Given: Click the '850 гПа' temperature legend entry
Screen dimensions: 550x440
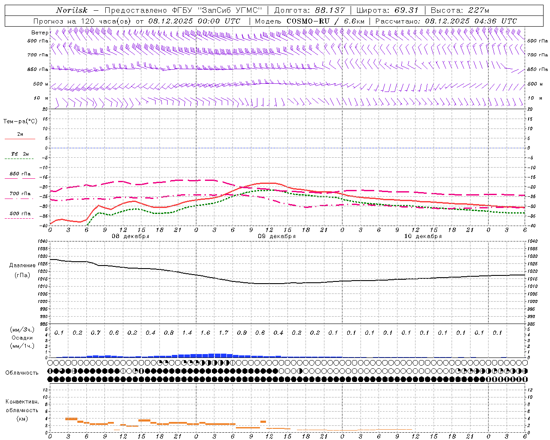Looking at the screenshot, I should click(x=20, y=174).
